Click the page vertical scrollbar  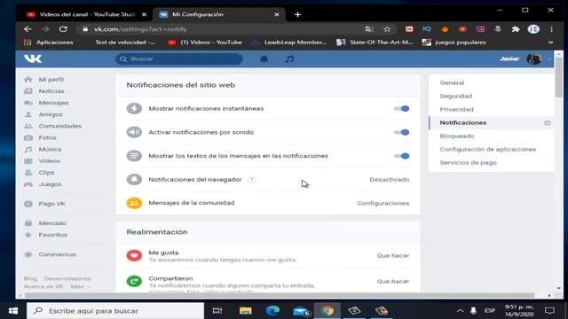click(558, 76)
